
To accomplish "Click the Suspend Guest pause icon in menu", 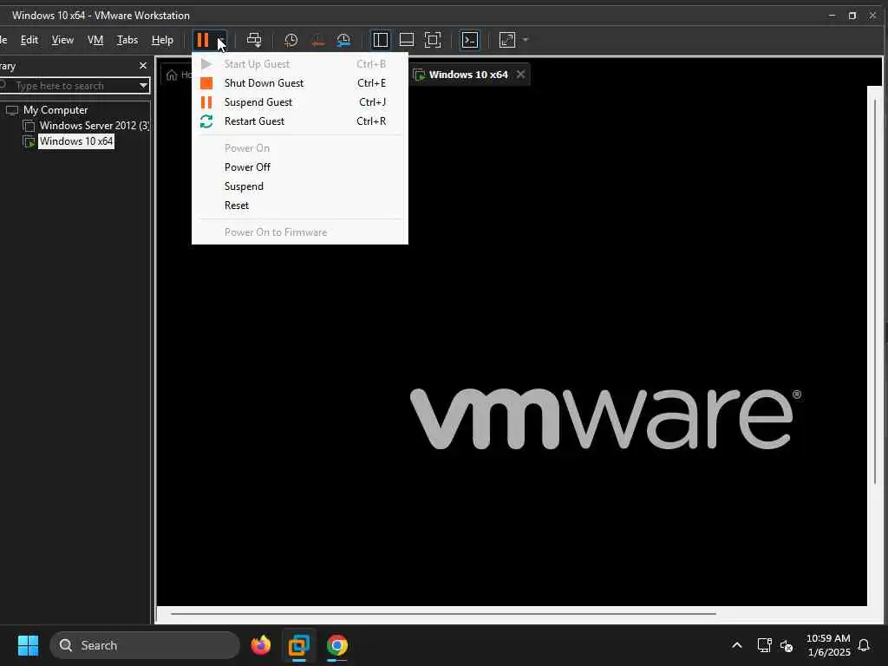I will (x=206, y=102).
